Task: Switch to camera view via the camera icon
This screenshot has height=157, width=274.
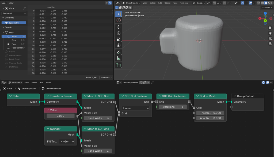Action: click(270, 38)
